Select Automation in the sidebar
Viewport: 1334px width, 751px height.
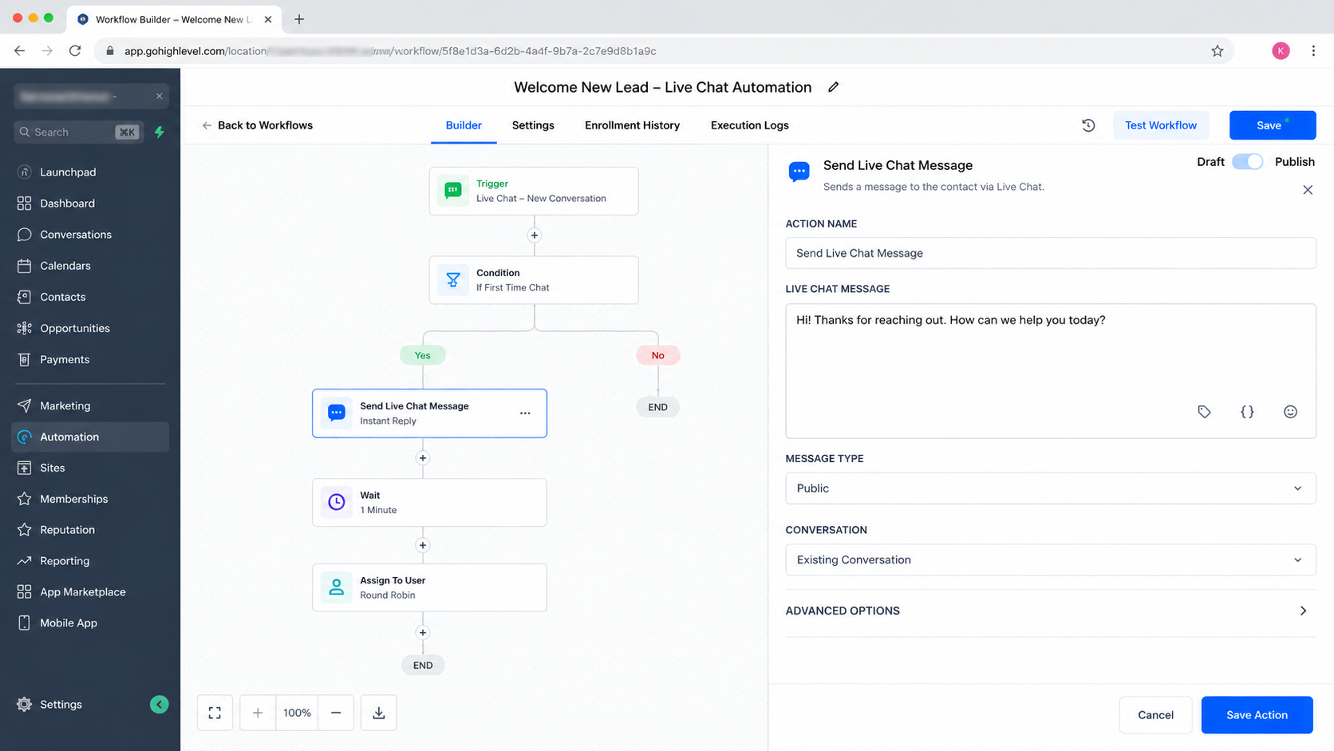tap(90, 437)
